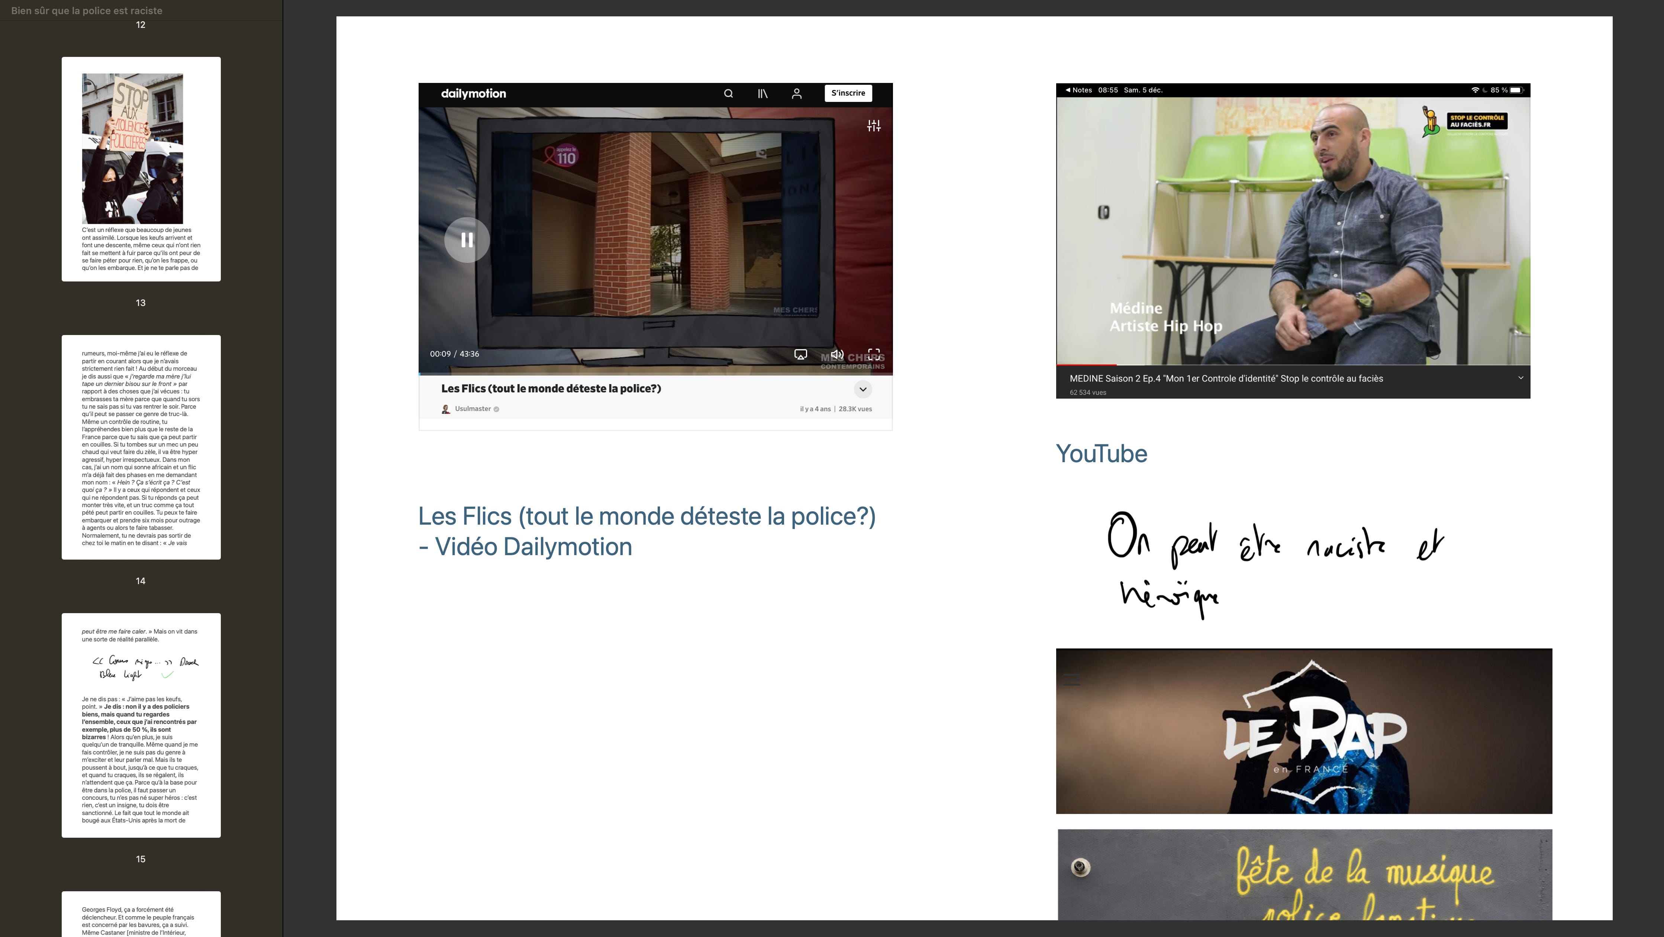Click the Usulmaster channel avatar
Image resolution: width=1664 pixels, height=937 pixels.
[446, 409]
